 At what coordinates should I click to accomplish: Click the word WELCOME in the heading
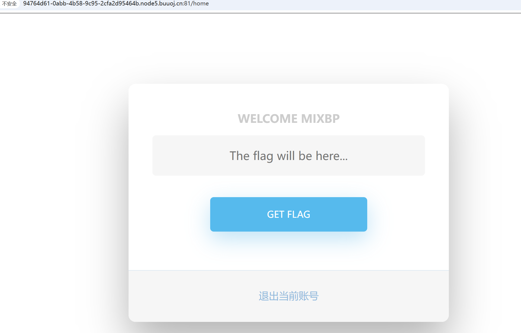click(x=268, y=119)
